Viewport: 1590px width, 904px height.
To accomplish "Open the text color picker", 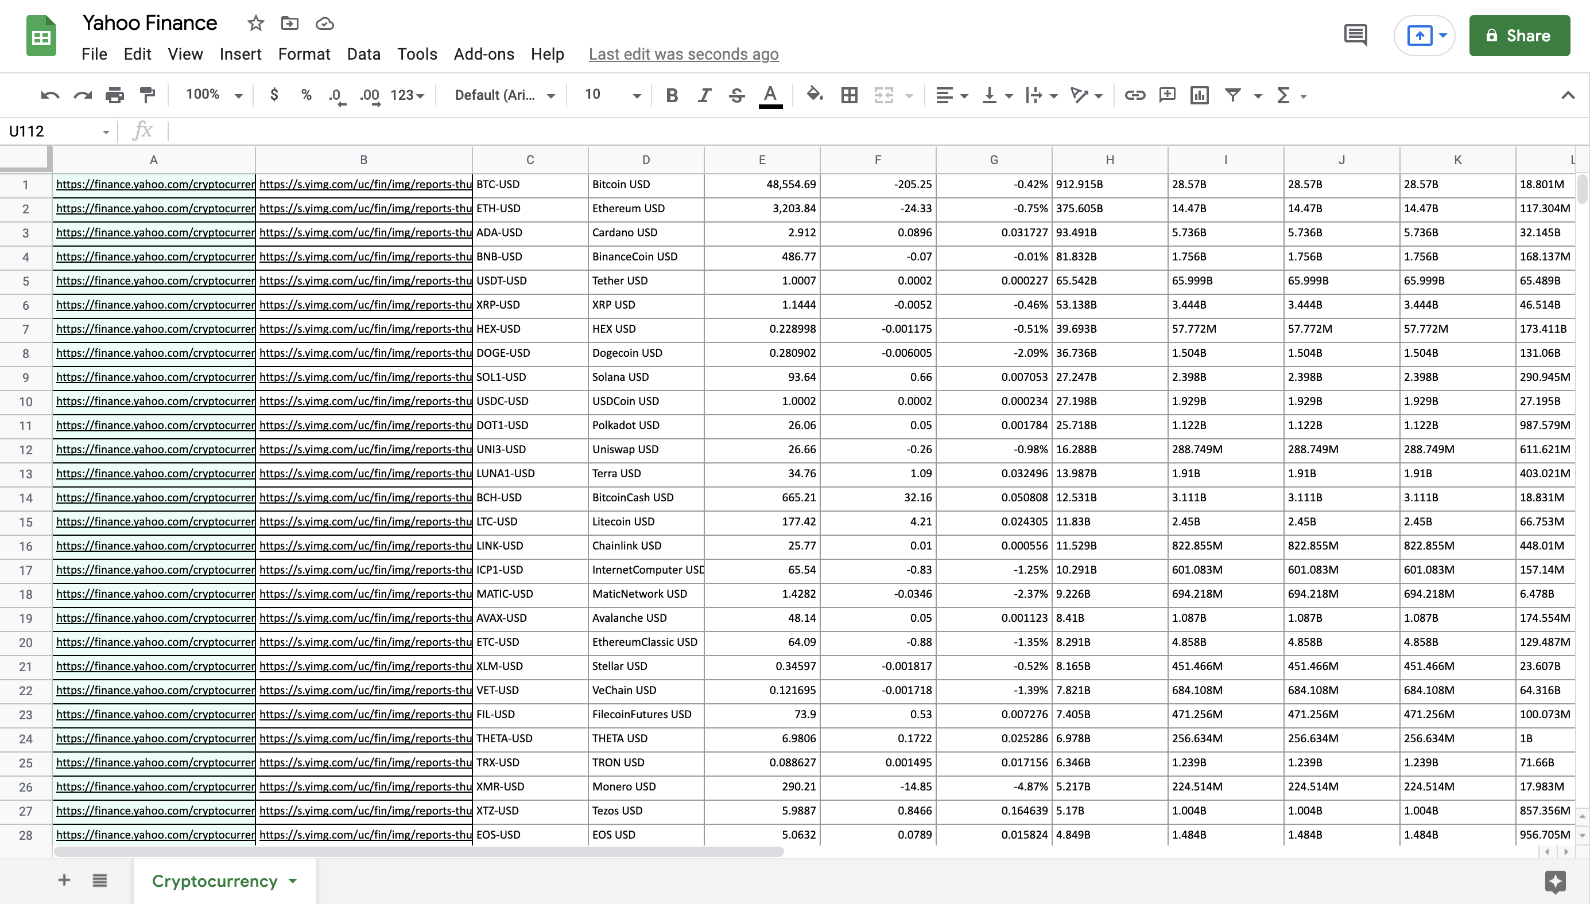I will tap(770, 95).
